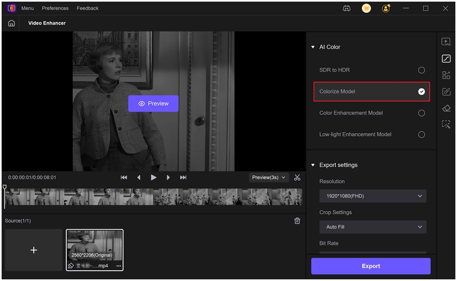Click the scissors trim icon

(x=297, y=177)
